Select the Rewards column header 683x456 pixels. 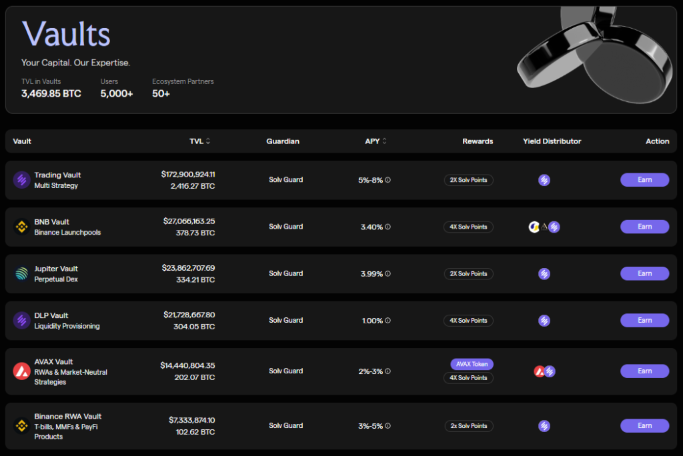[478, 141]
